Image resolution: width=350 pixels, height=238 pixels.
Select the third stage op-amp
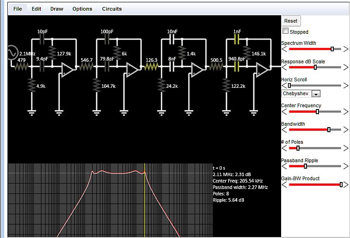[197, 70]
